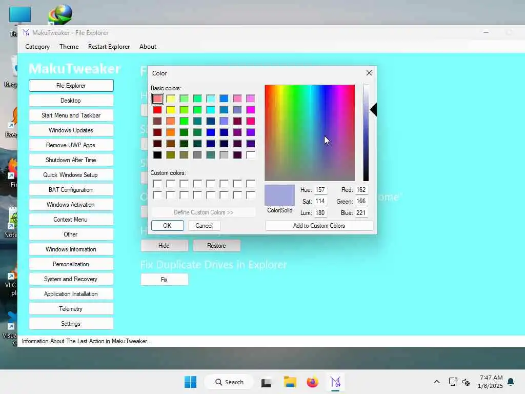Click the taskbar Search box
The image size is (525, 394).
point(229,382)
